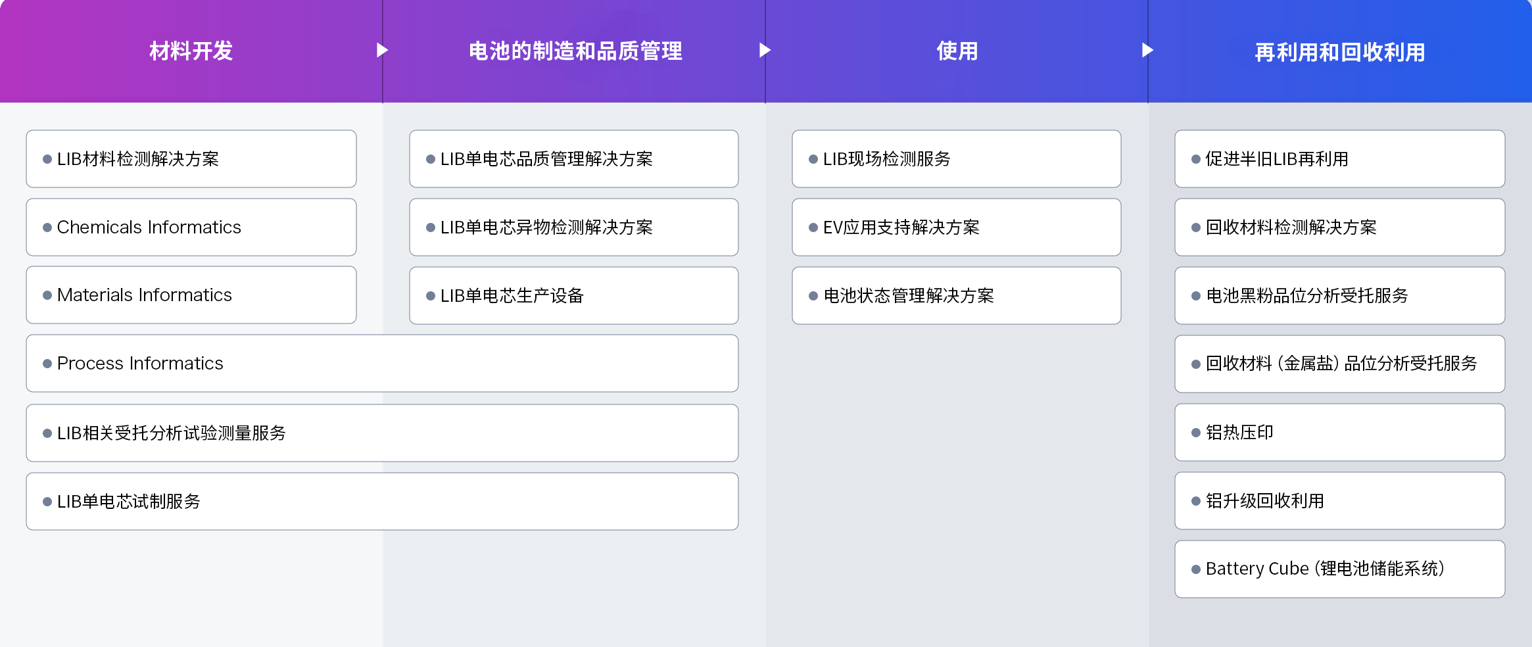Open LIB单电芯试制服务 entry
The height and width of the screenshot is (647, 1532).
(381, 502)
